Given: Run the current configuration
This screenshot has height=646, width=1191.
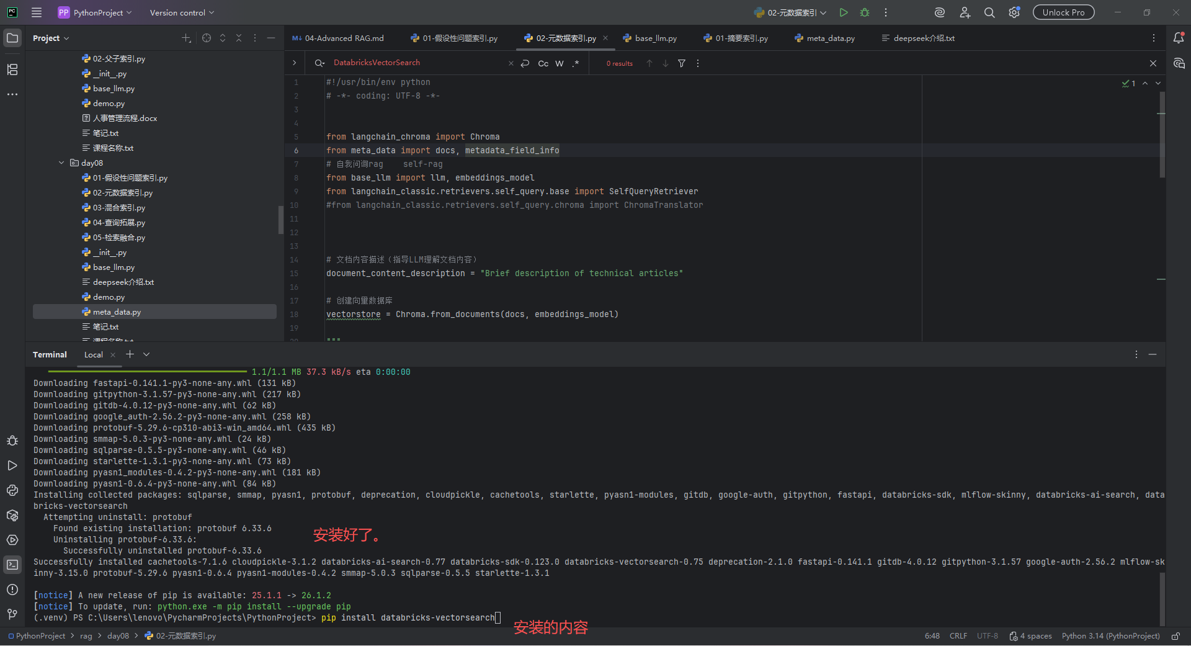Looking at the screenshot, I should click(x=844, y=12).
